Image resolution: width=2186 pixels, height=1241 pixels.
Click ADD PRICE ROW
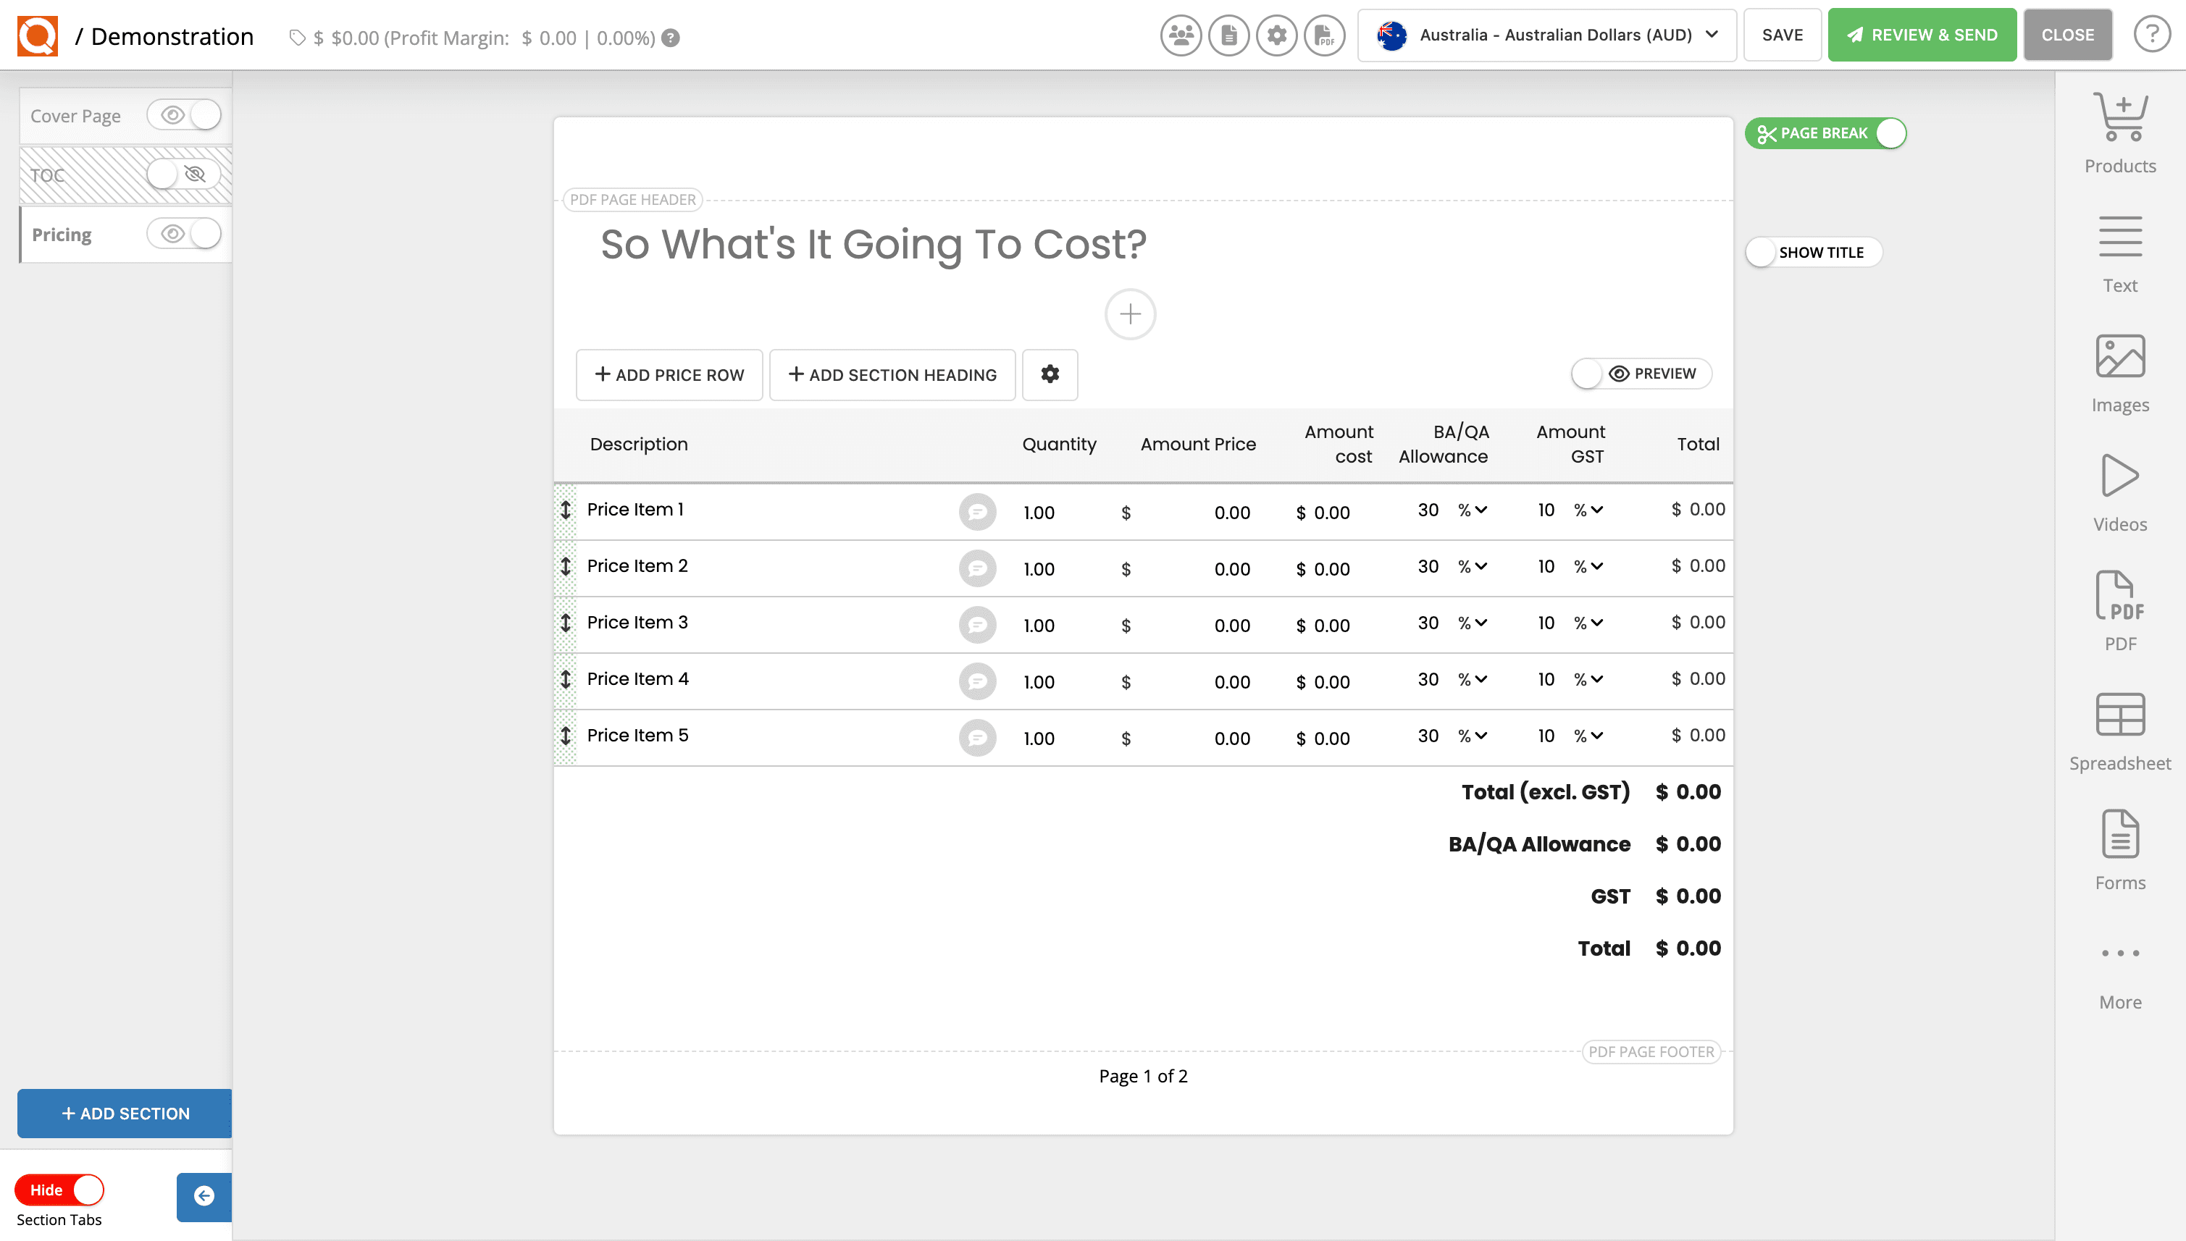pyautogui.click(x=669, y=375)
